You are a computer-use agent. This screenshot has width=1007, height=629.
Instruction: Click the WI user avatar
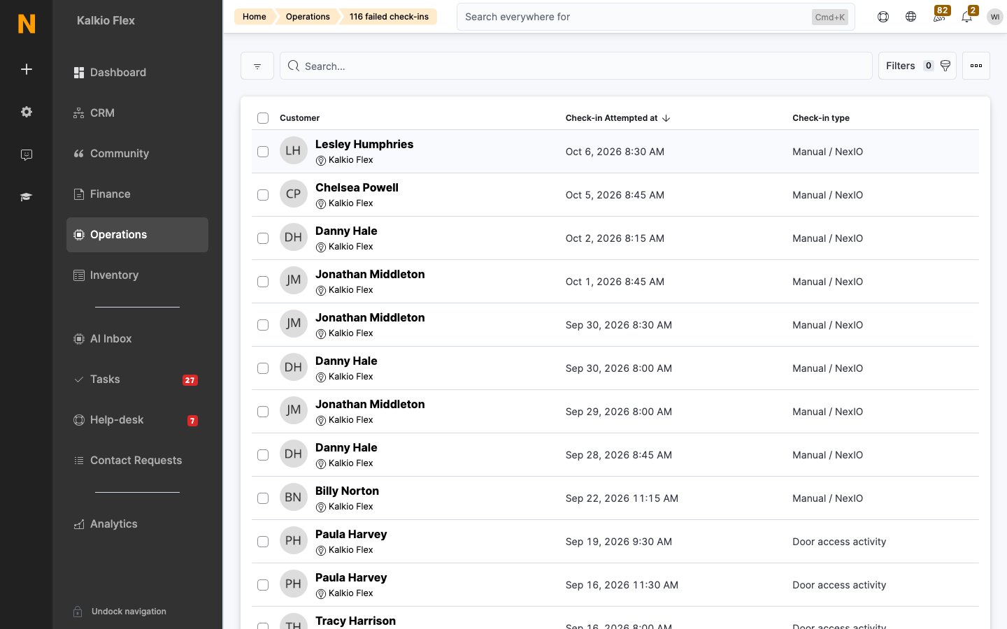pyautogui.click(x=995, y=17)
